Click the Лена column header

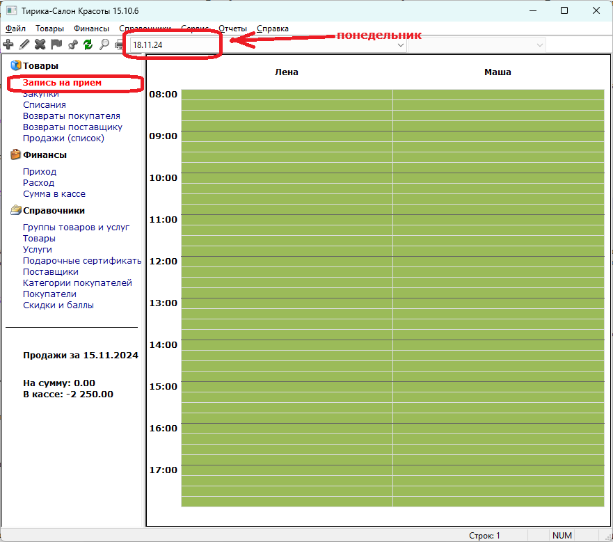[286, 72]
